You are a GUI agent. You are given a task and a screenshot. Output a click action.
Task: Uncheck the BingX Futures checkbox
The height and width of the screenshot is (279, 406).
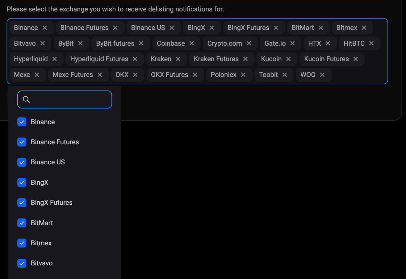click(x=22, y=203)
